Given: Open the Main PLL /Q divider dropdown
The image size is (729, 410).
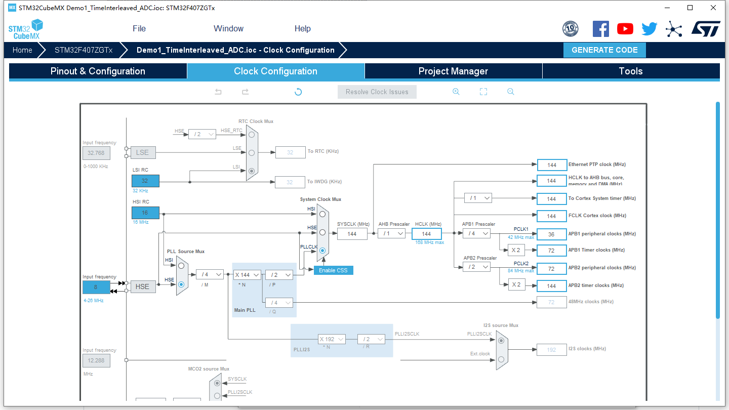Looking at the screenshot, I should click(x=279, y=303).
